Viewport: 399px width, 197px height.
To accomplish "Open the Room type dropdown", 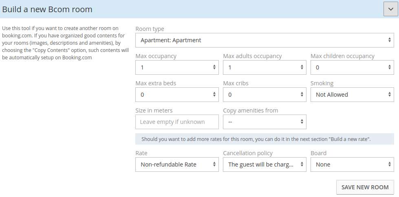I will coord(265,40).
